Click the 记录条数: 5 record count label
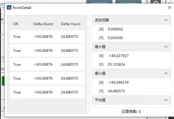The image size is (174, 119). click(x=131, y=111)
